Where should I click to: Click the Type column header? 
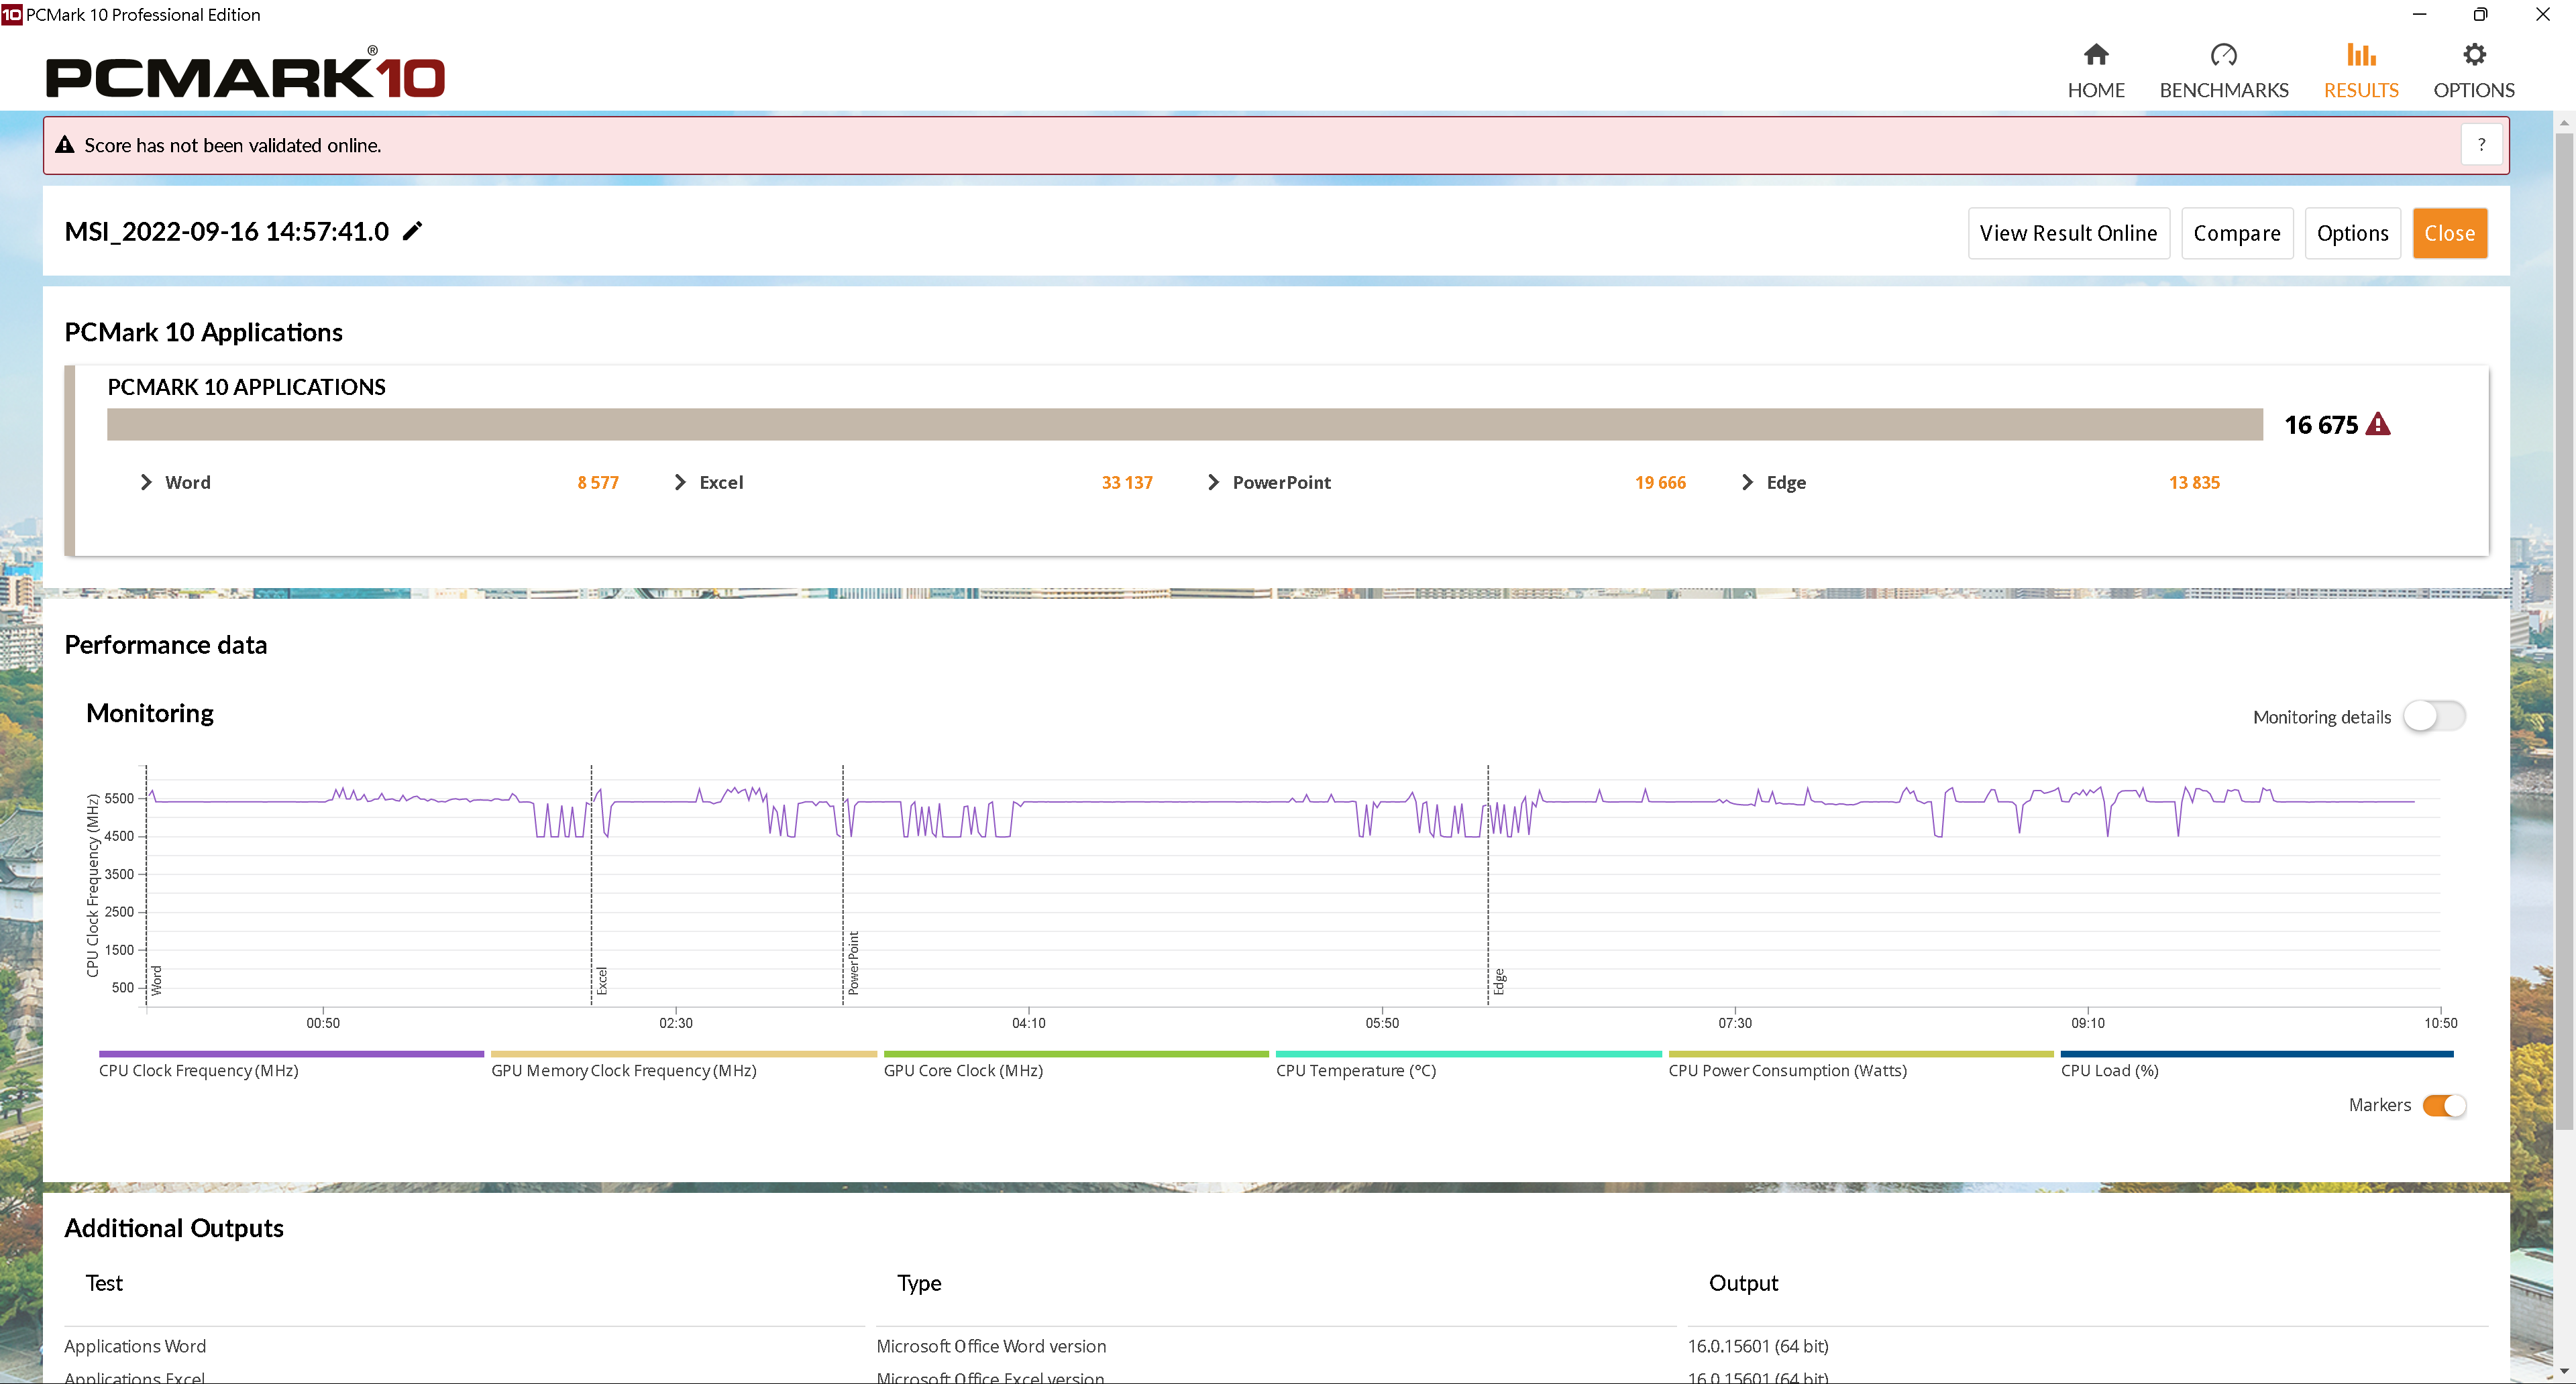[919, 1283]
